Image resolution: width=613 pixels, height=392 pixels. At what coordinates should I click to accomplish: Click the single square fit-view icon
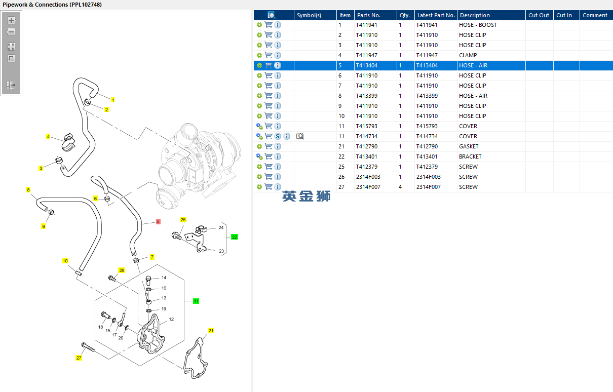pyautogui.click(x=11, y=58)
